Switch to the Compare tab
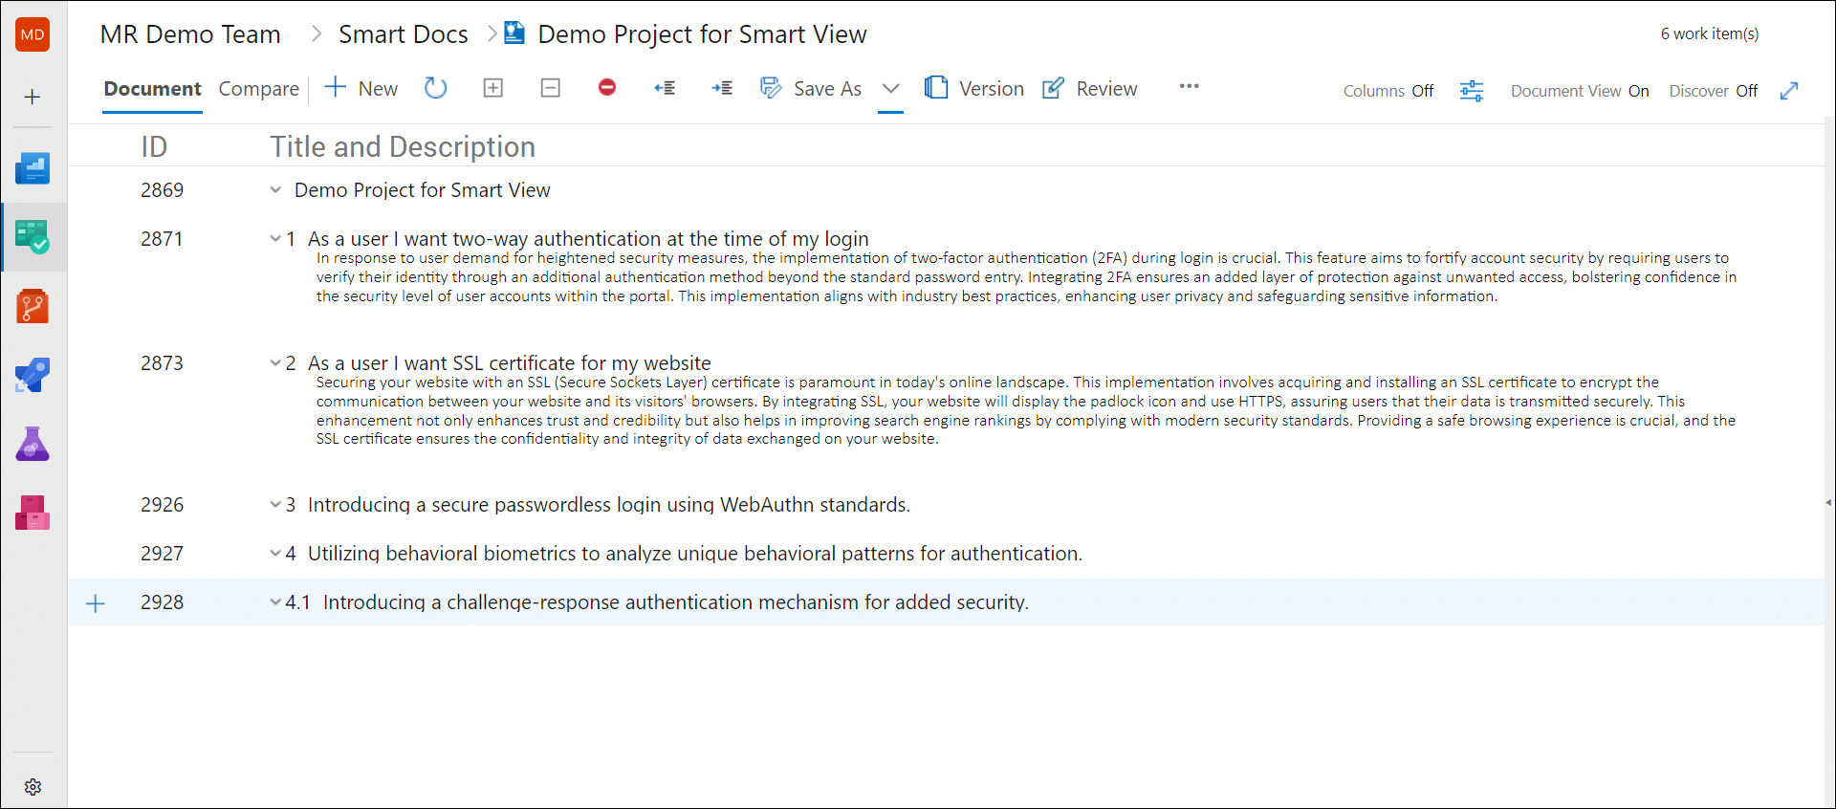 coord(258,89)
